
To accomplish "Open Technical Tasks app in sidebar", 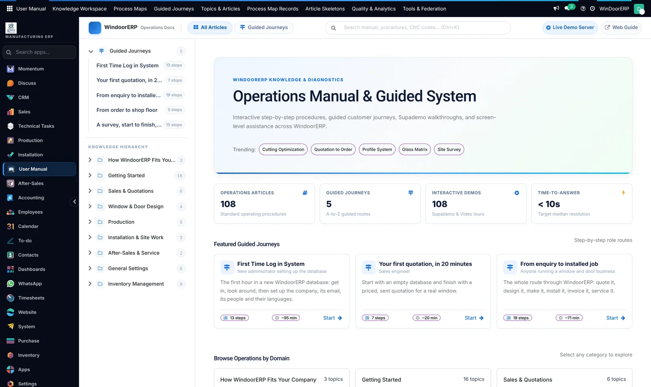I will 39,126.
